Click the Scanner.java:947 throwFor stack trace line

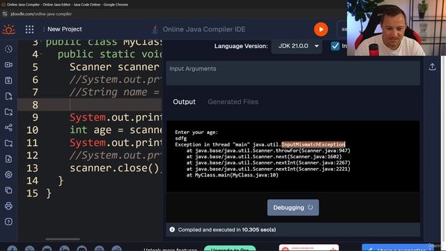tap(268, 151)
